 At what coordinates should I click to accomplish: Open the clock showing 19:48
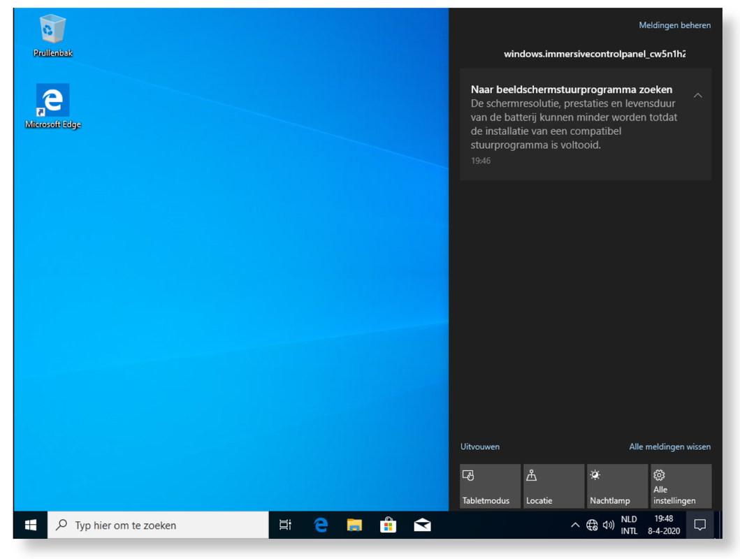[664, 525]
